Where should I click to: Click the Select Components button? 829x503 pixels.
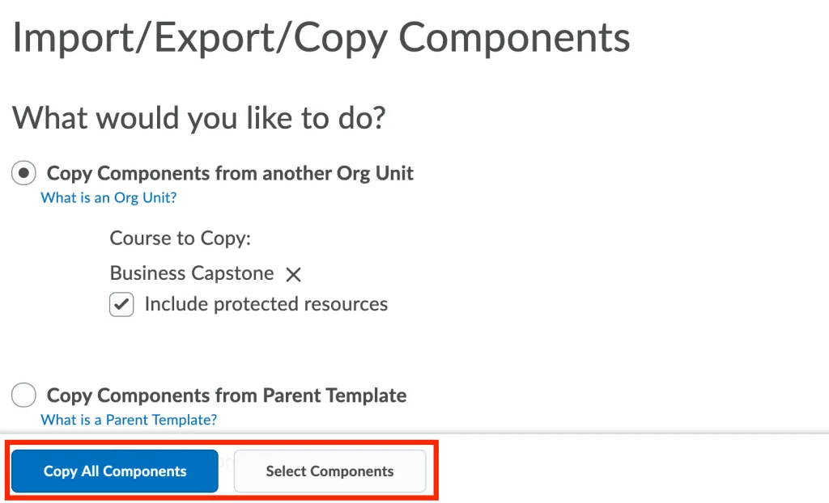[x=330, y=471]
